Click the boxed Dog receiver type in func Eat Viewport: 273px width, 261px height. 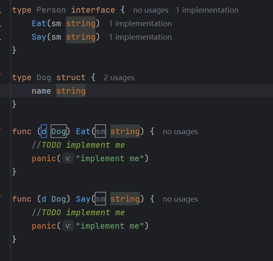59,131
